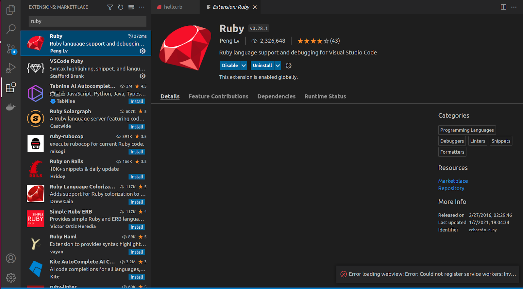Select the Formatters category tag
This screenshot has height=289, width=523.
(452, 152)
